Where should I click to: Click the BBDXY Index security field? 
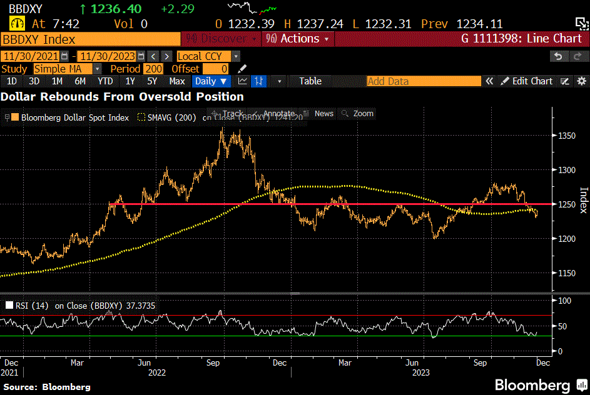(x=90, y=39)
